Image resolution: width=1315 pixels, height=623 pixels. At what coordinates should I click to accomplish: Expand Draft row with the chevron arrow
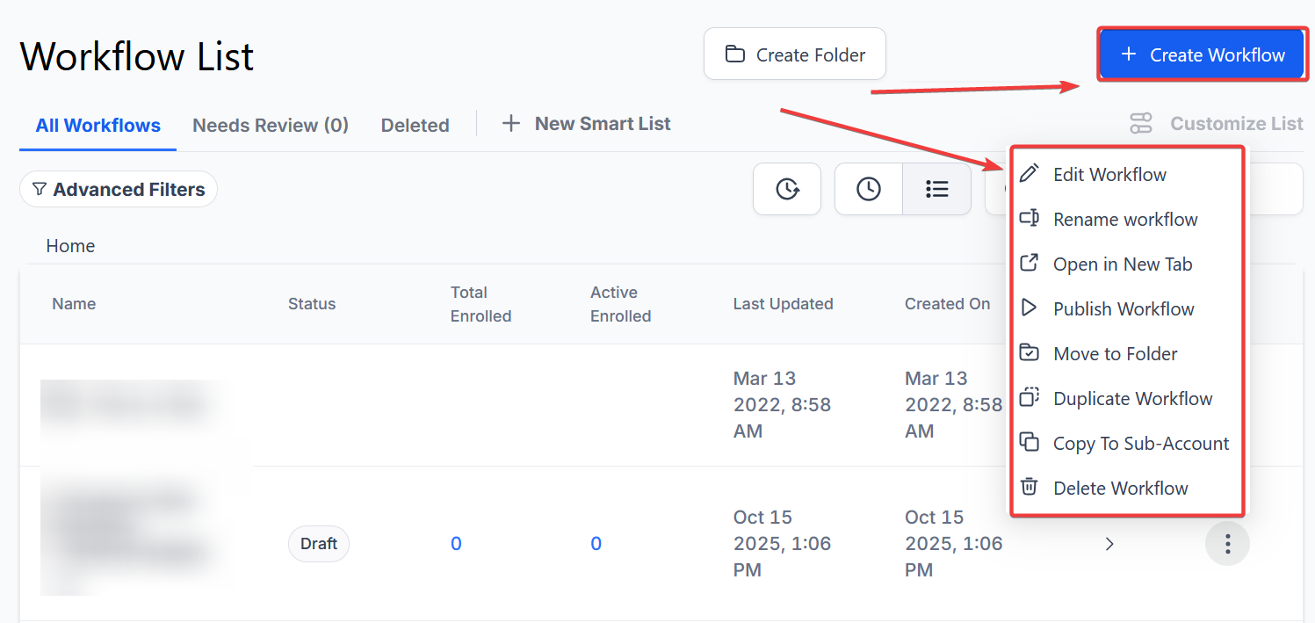coord(1109,544)
